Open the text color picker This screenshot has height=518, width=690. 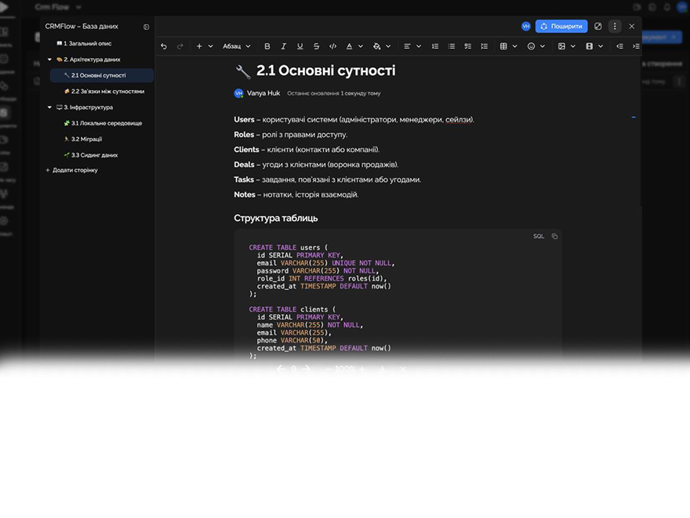[x=350, y=46]
